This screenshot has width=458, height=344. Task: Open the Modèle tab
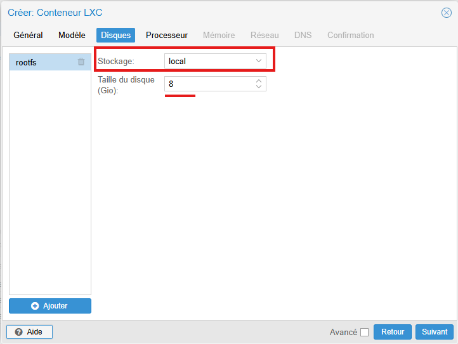[x=72, y=35]
